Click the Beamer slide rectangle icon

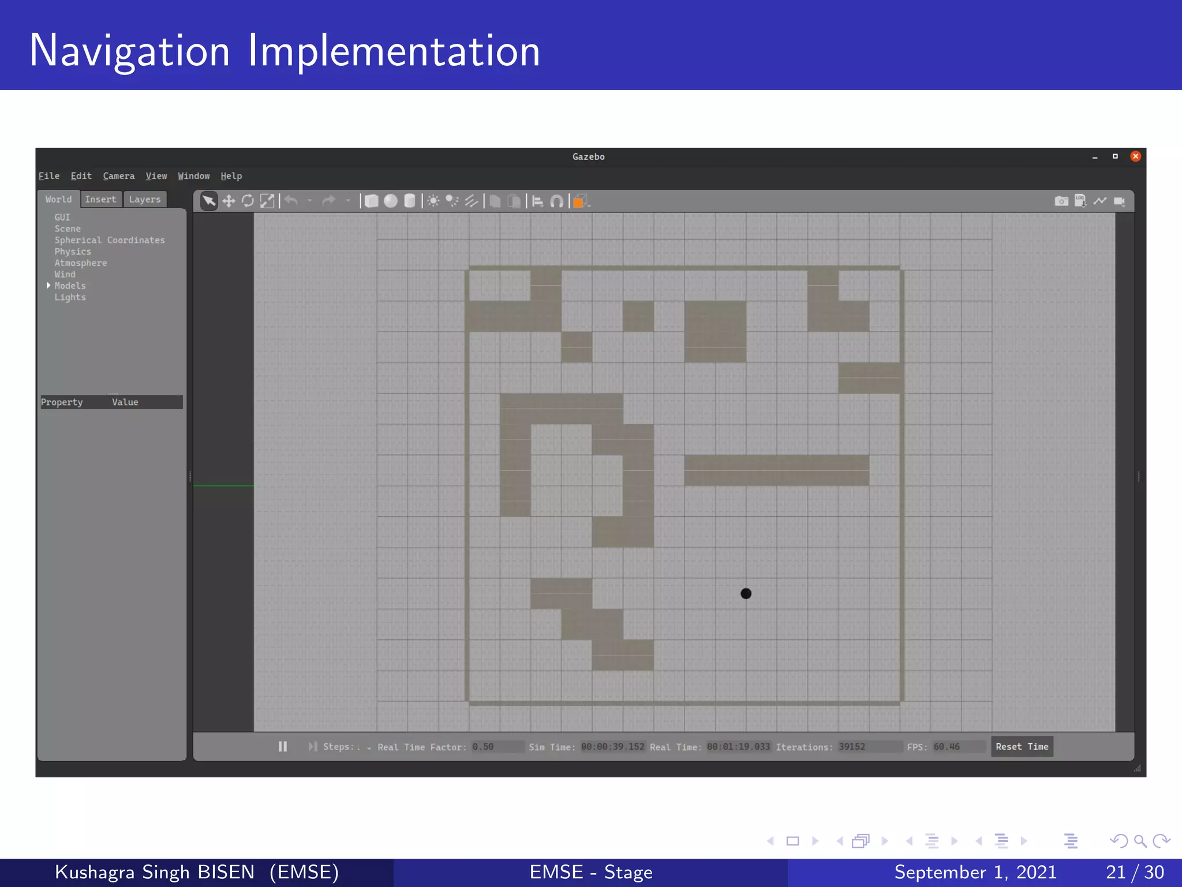pos(793,841)
